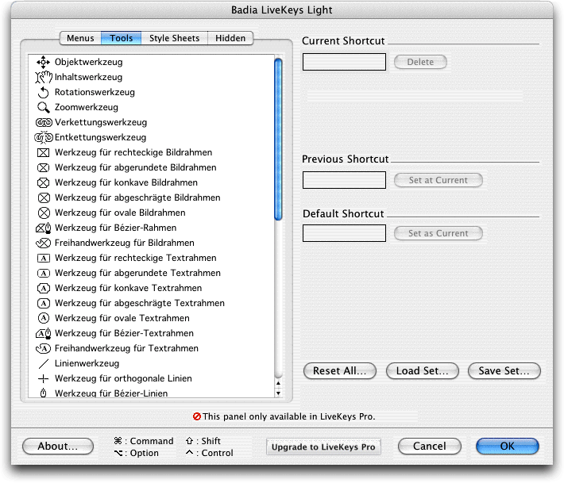This screenshot has width=564, height=483.
Task: Select the Objektwerkzeug list row text
Action: [x=88, y=62]
